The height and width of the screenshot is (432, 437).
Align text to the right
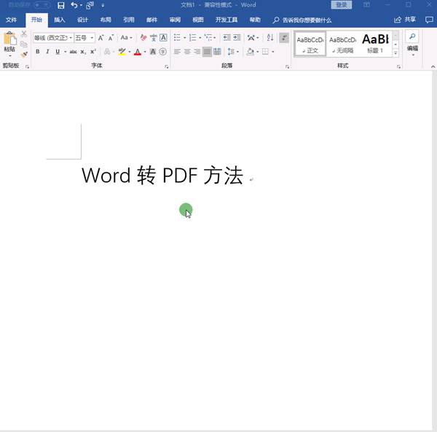click(x=197, y=52)
